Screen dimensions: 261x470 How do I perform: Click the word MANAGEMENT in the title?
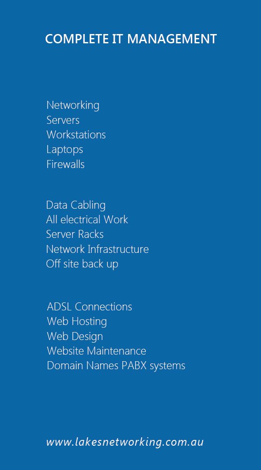click(x=172, y=39)
